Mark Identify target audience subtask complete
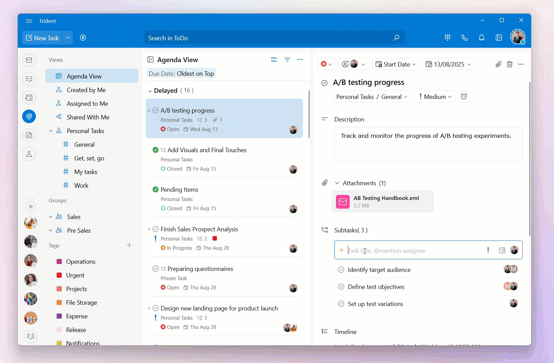The width and height of the screenshot is (554, 363). coord(341,270)
